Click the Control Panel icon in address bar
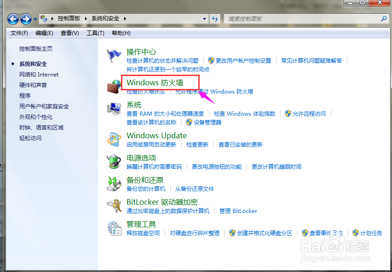The image size is (392, 272). 44,18
